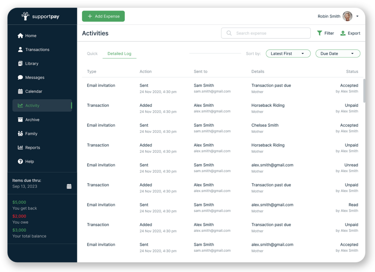Viewport: 375px width, 272px height.
Task: Click the Add Expense button
Action: point(103,16)
